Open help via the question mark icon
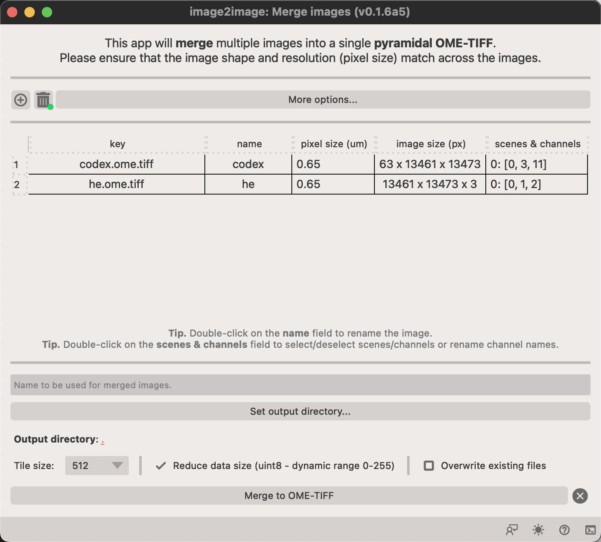Screen dimensions: 601x542 pos(564,530)
